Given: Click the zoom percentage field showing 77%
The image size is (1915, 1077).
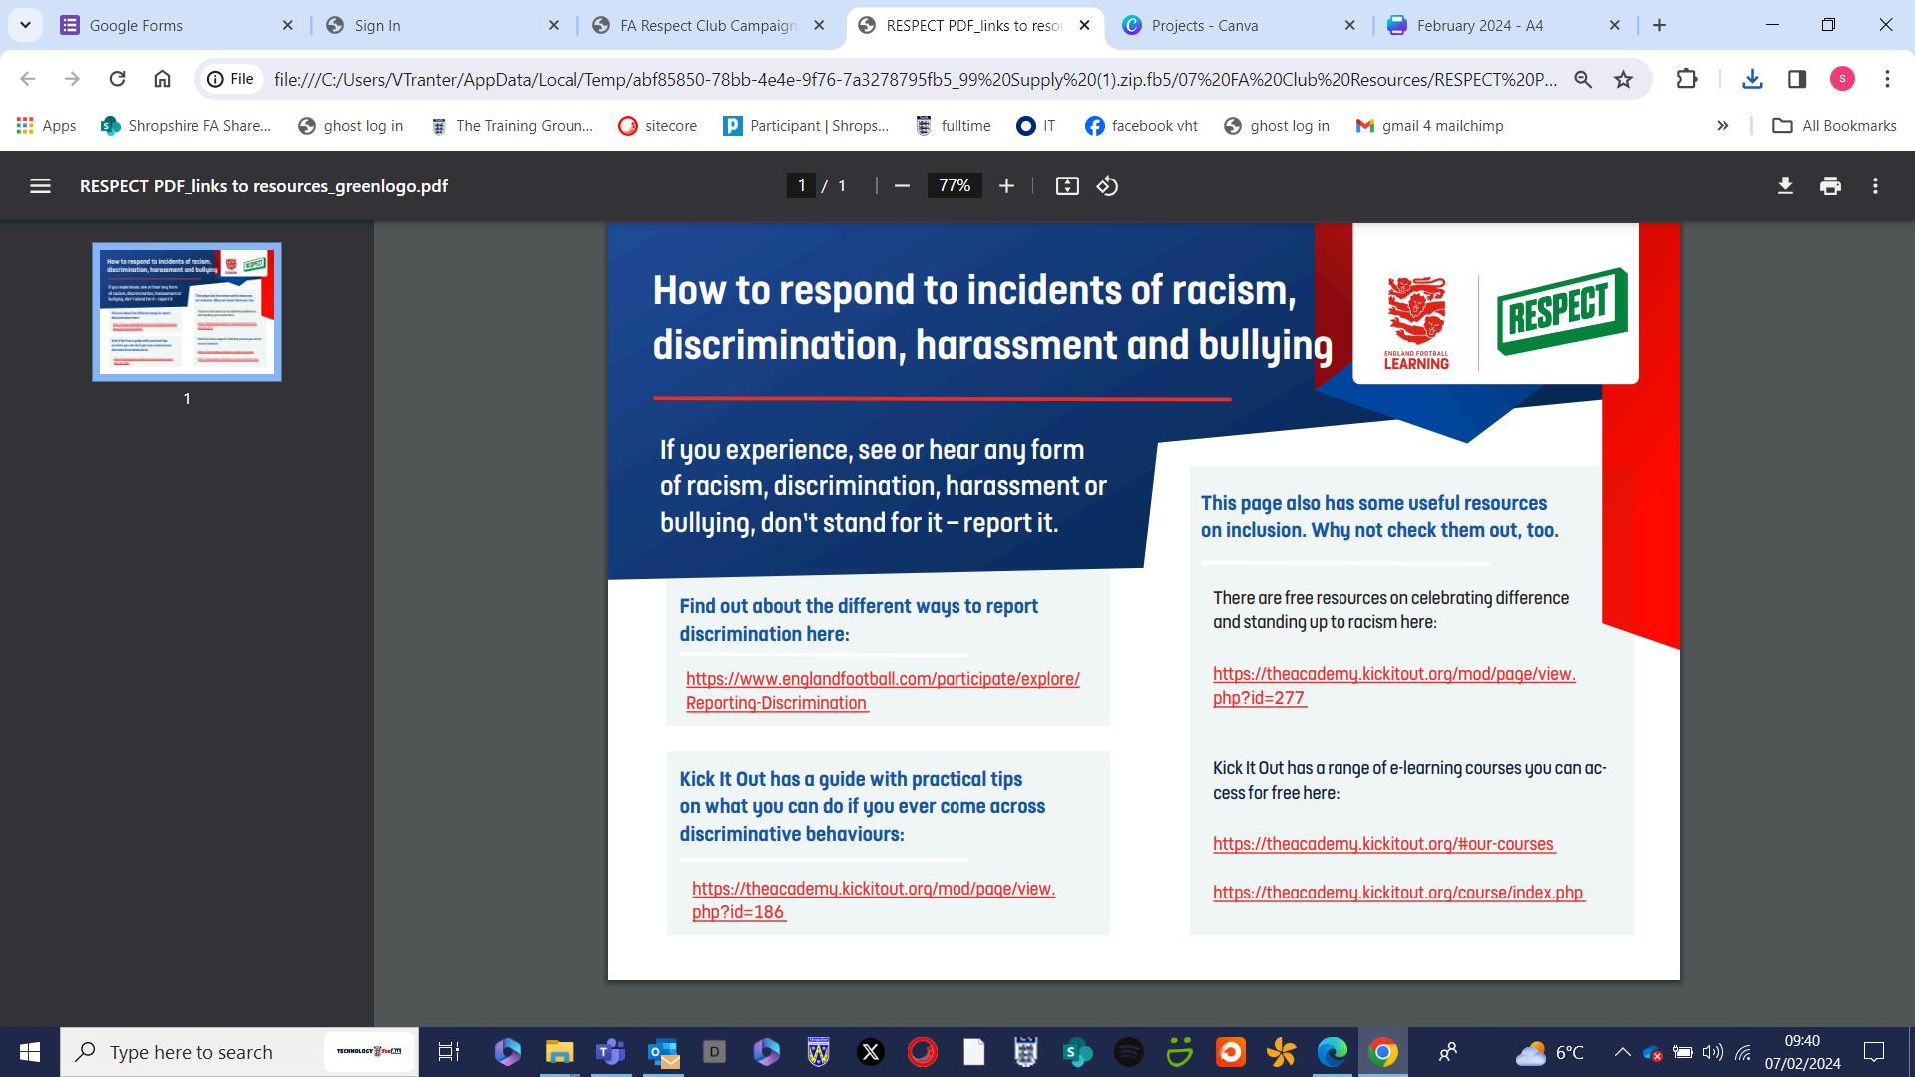Looking at the screenshot, I should pyautogui.click(x=954, y=186).
